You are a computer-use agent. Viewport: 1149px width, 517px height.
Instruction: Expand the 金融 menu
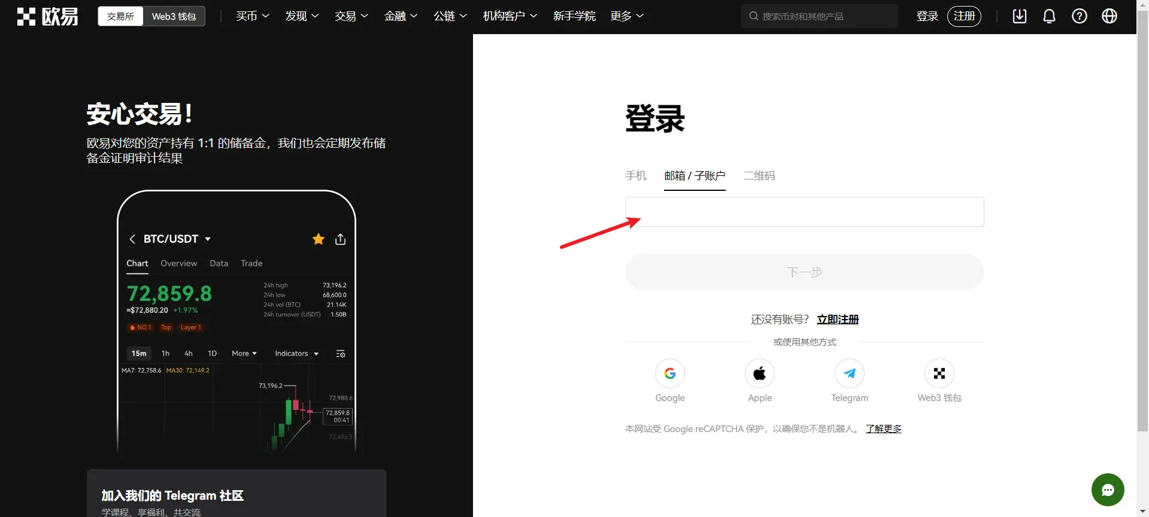coord(401,16)
